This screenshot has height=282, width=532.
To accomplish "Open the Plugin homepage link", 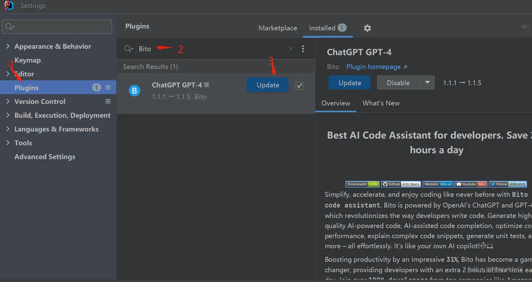I will point(377,67).
